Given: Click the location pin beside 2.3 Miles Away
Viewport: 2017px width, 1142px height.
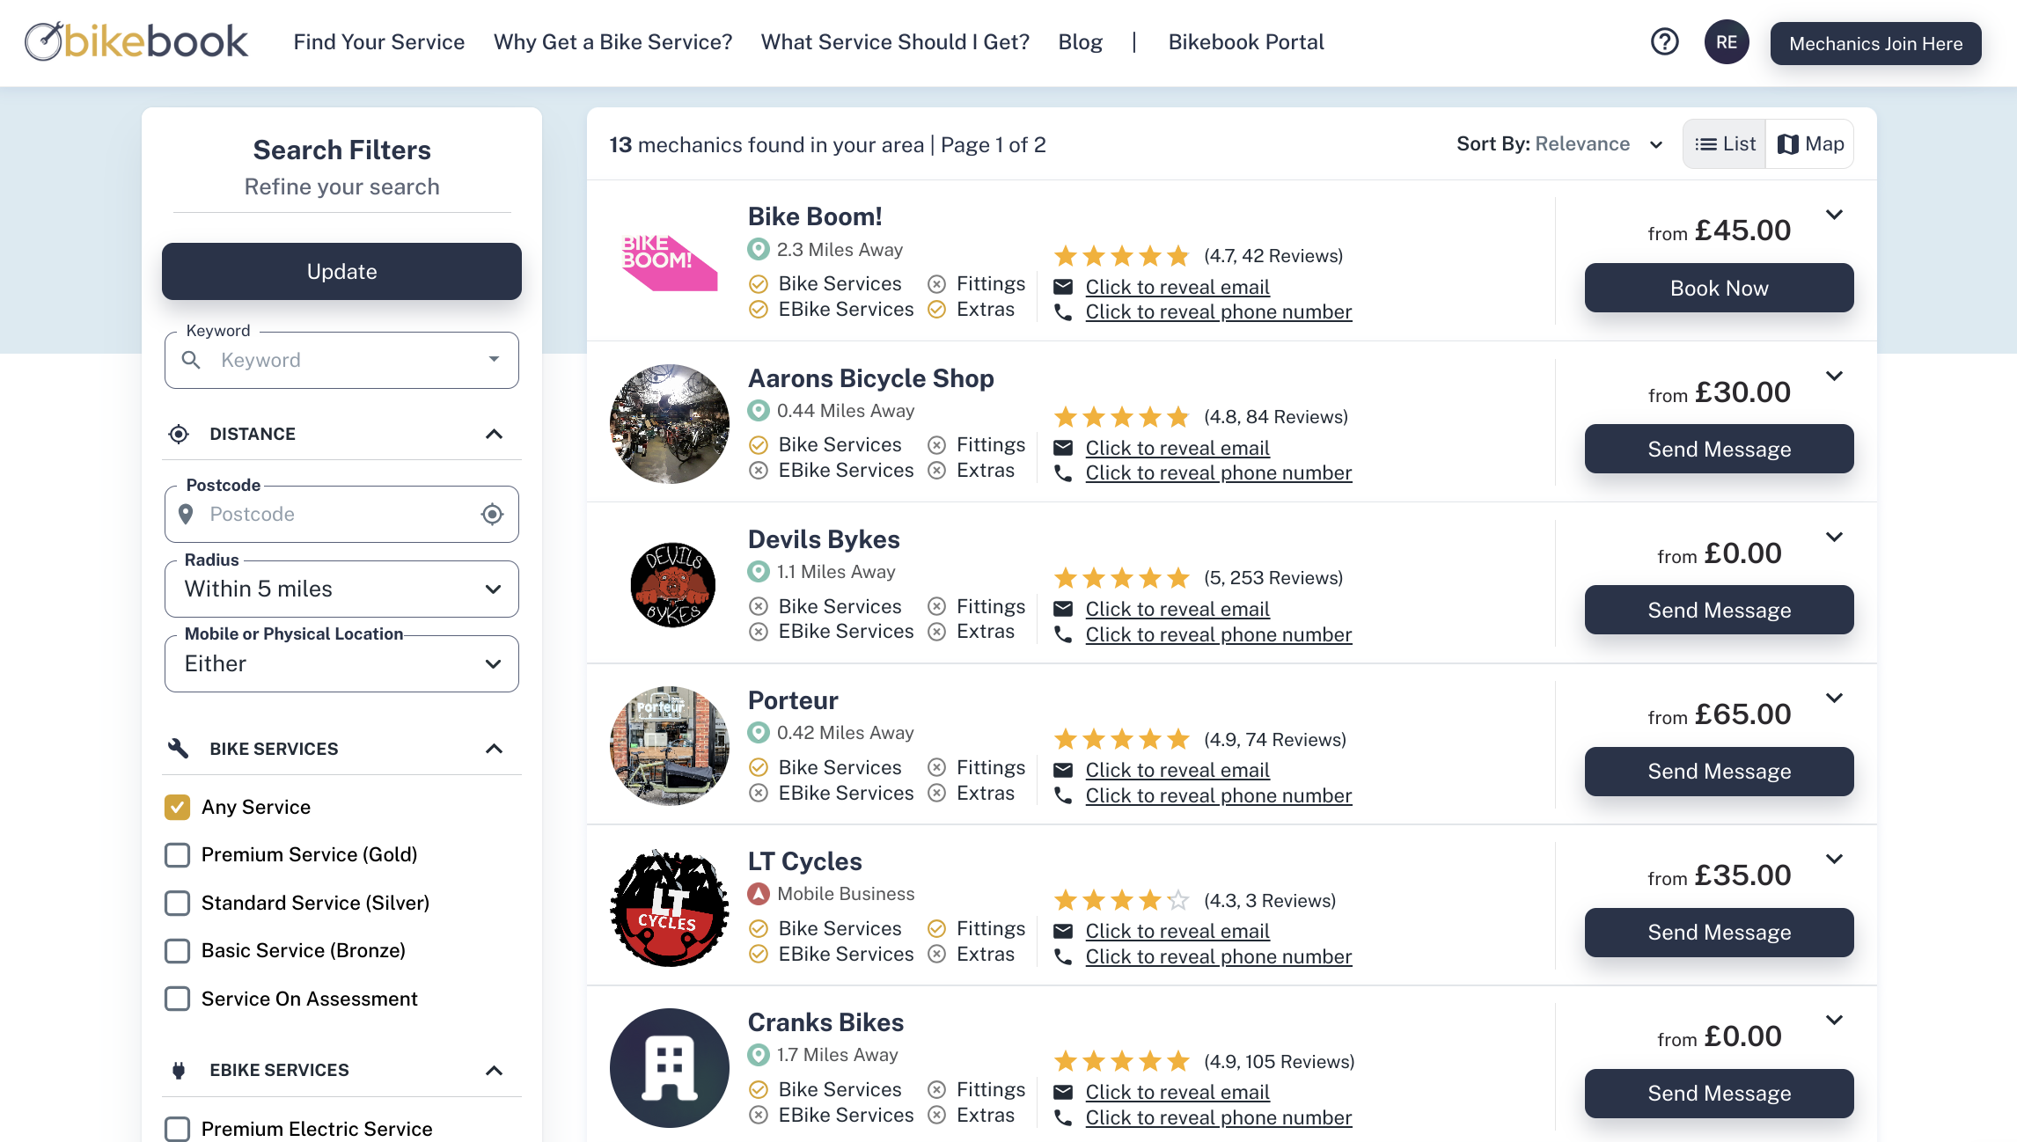Looking at the screenshot, I should click(x=758, y=249).
